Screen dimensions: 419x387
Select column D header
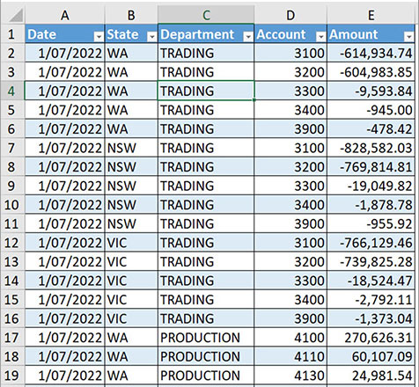pos(290,15)
